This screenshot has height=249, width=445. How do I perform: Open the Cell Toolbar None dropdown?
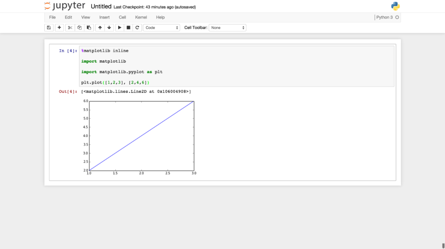click(x=227, y=28)
